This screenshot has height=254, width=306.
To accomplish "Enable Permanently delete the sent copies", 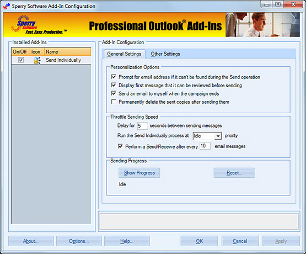I will 114,102.
